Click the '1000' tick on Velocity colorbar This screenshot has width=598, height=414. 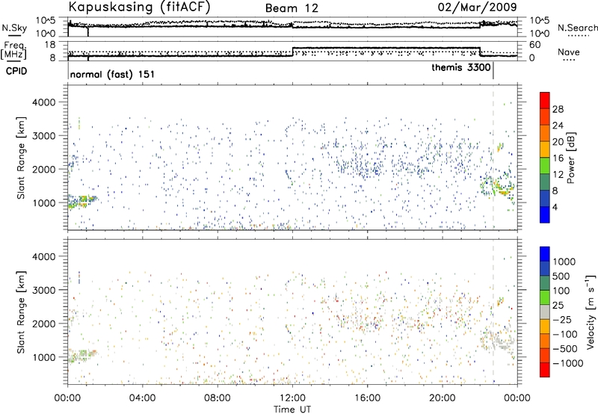pos(564,262)
